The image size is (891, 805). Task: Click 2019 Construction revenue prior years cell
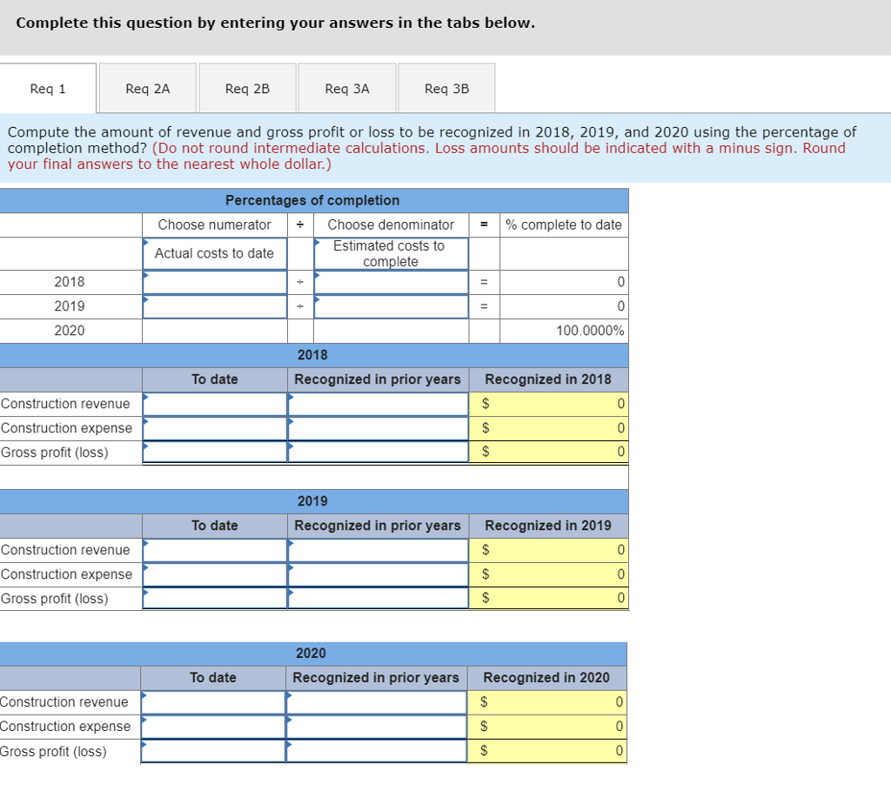(378, 550)
